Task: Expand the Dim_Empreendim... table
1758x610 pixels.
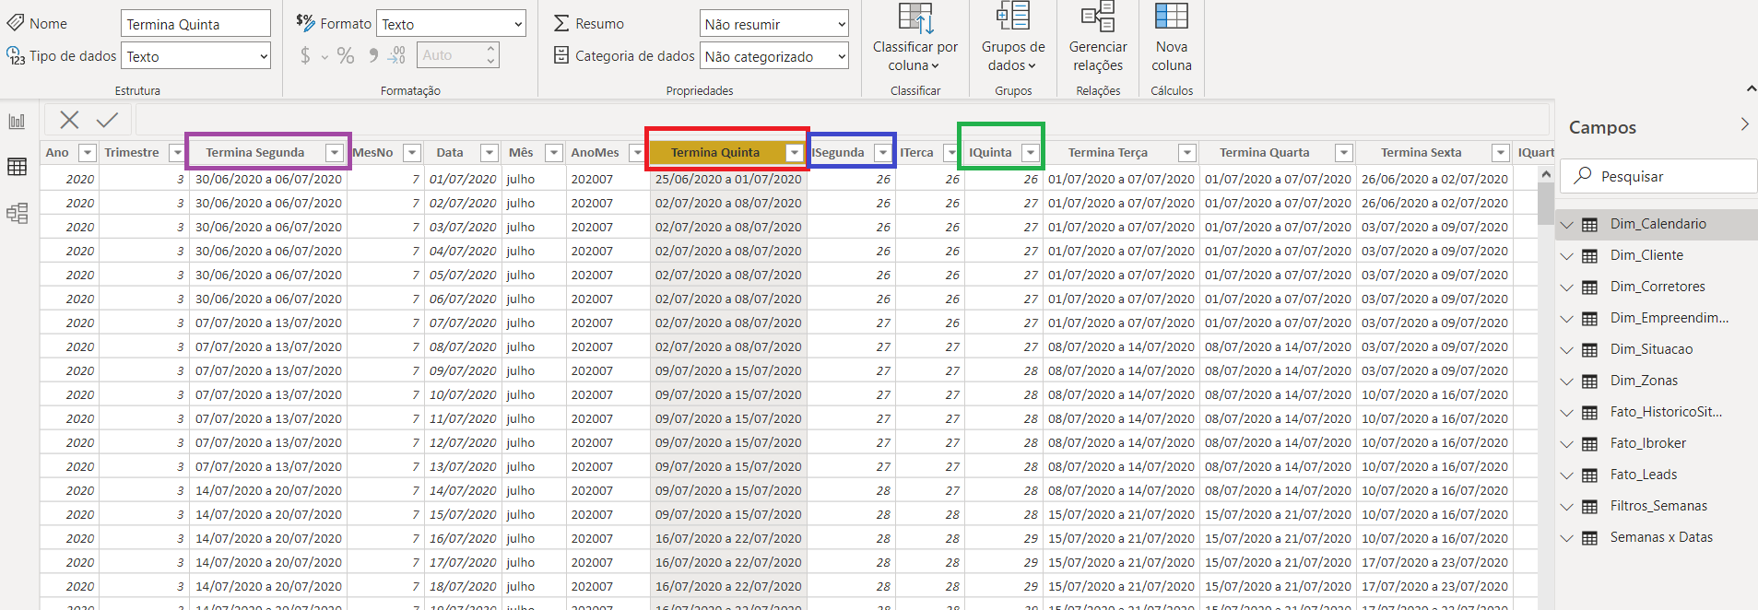Action: pyautogui.click(x=1566, y=318)
